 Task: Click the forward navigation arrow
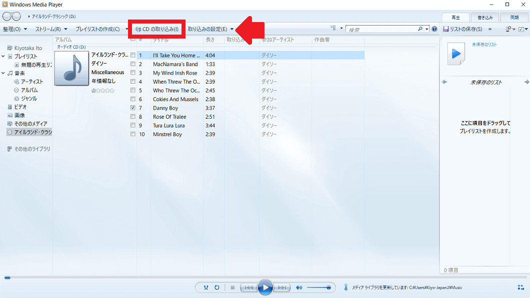16,16
